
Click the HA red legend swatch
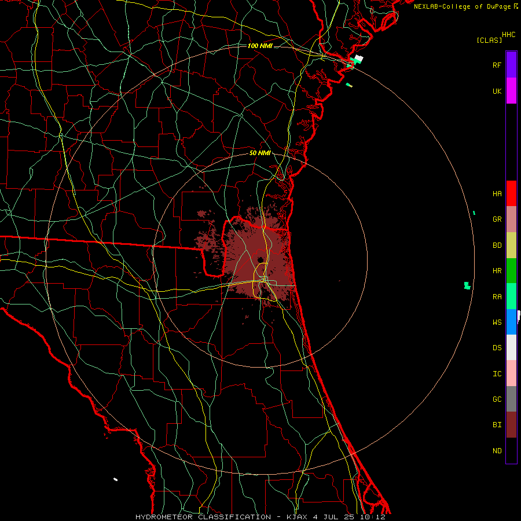click(x=511, y=193)
